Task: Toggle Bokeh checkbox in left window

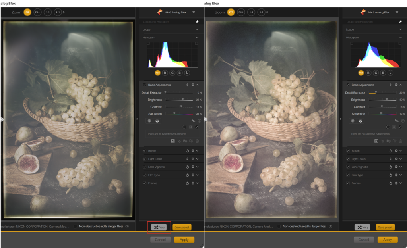Action: coord(145,150)
